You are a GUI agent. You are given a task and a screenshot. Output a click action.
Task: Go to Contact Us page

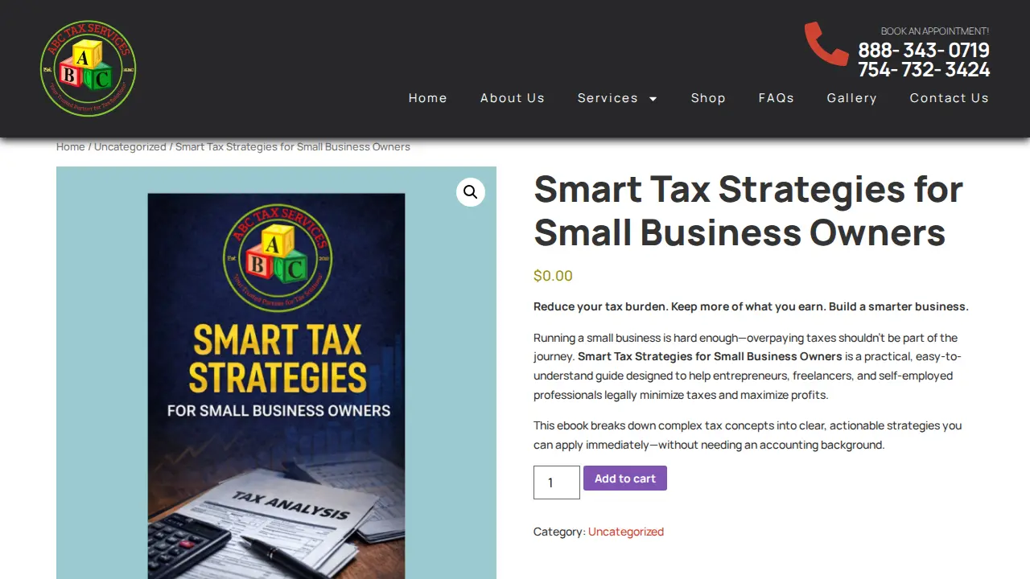tap(950, 98)
